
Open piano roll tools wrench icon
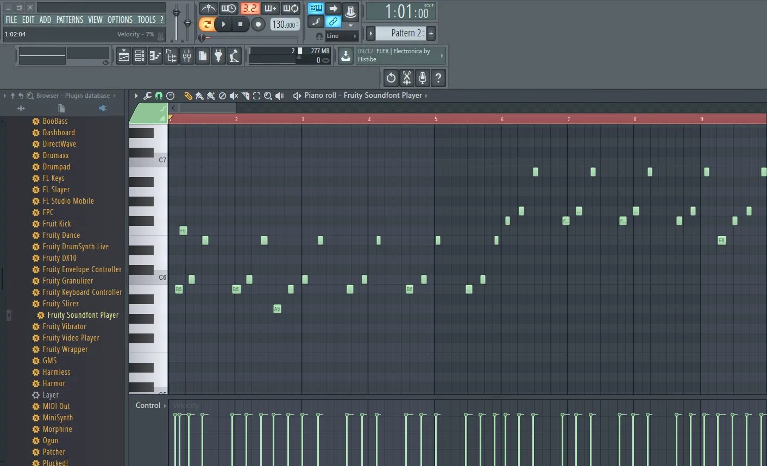[147, 96]
